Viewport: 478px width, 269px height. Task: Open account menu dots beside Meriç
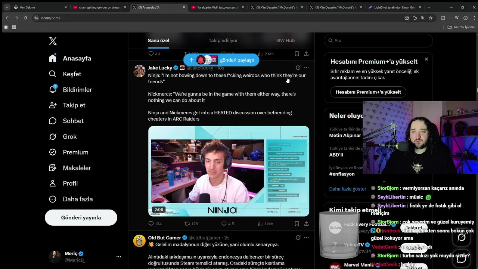point(118,257)
